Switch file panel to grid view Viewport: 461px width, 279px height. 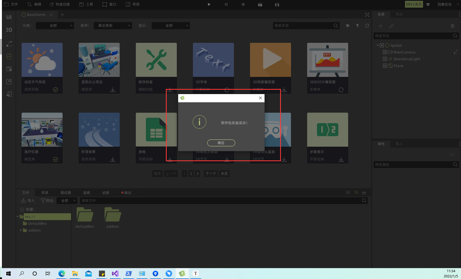pyautogui.click(x=356, y=193)
